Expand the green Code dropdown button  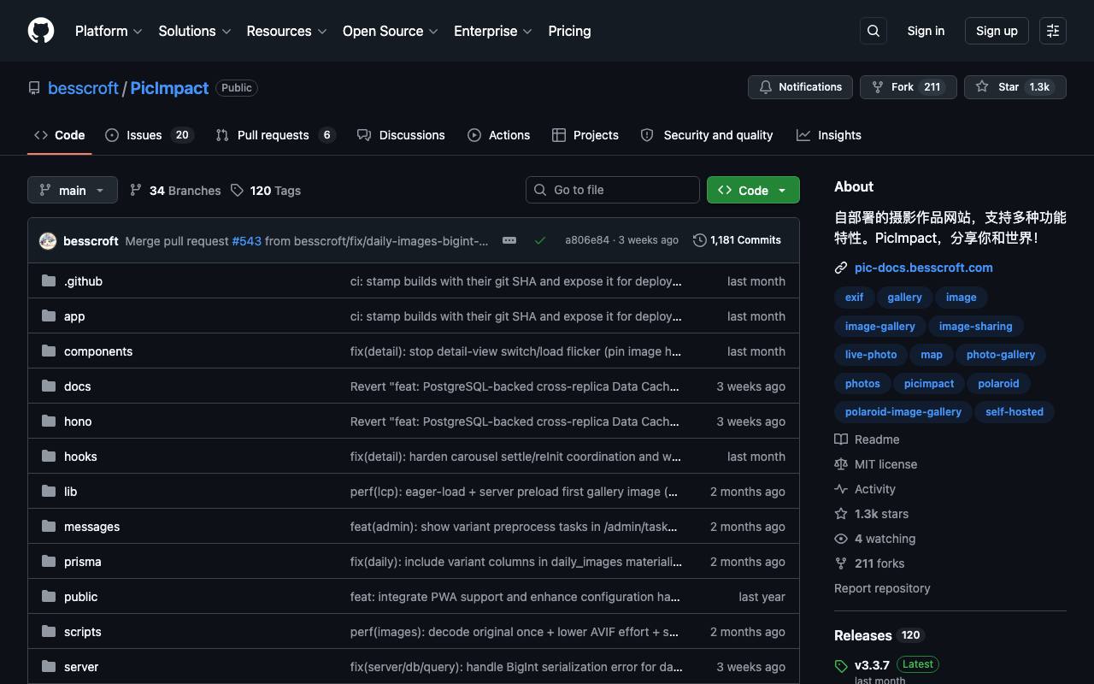pyautogui.click(x=753, y=190)
